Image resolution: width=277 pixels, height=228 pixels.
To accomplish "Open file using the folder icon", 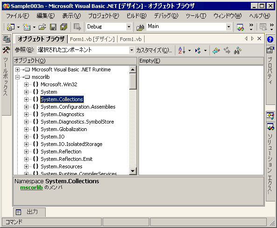I will 42,27.
